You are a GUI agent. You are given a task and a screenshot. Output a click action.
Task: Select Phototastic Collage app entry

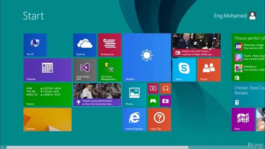[250, 46]
